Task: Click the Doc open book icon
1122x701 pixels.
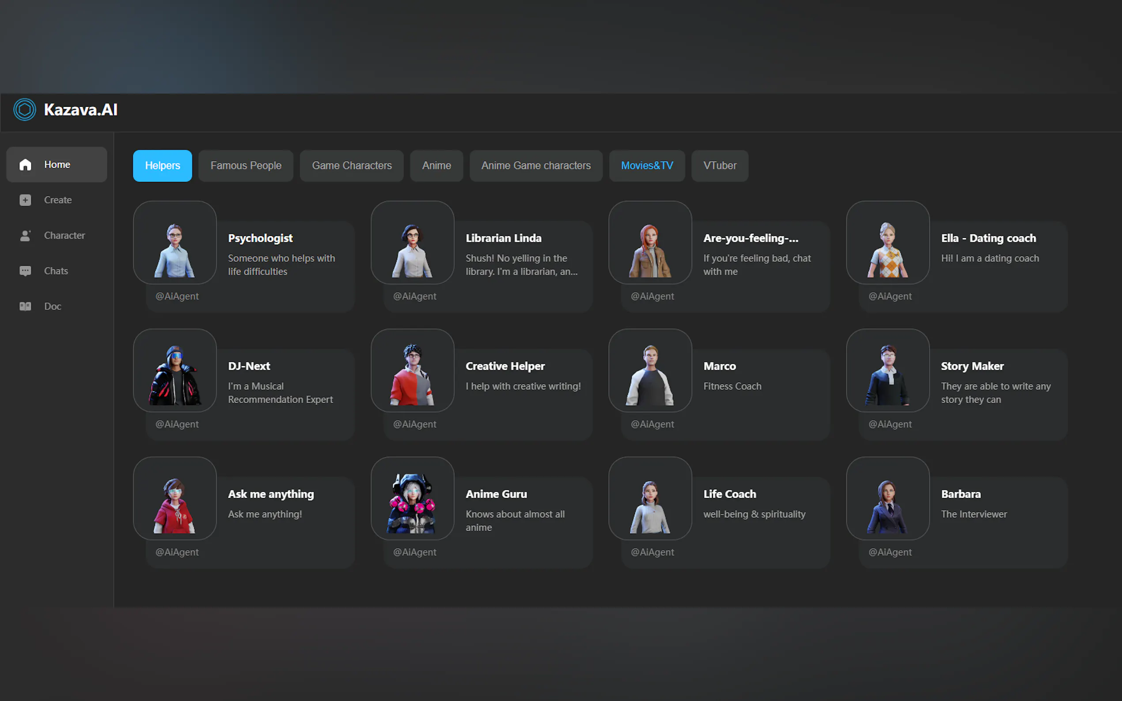Action: click(25, 306)
